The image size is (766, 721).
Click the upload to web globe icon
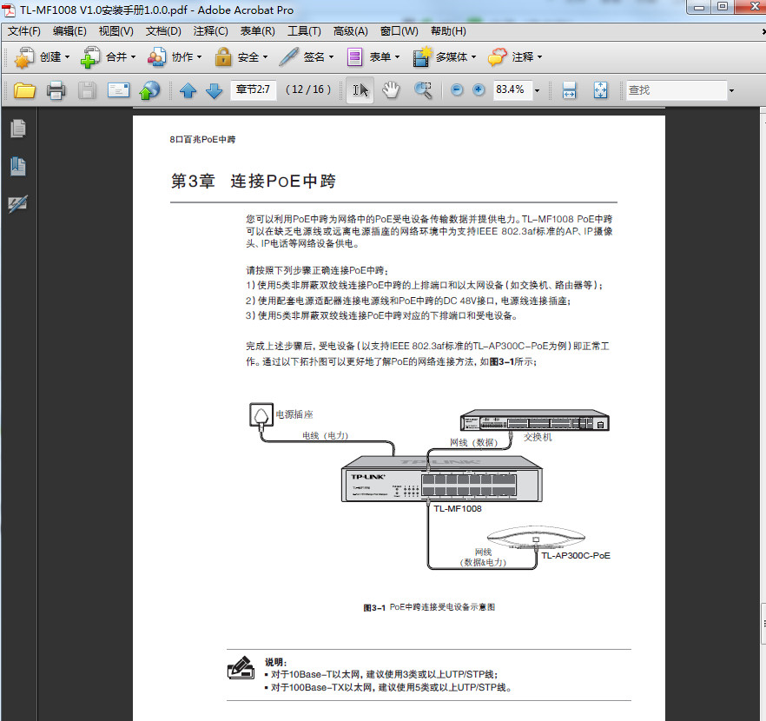(149, 90)
